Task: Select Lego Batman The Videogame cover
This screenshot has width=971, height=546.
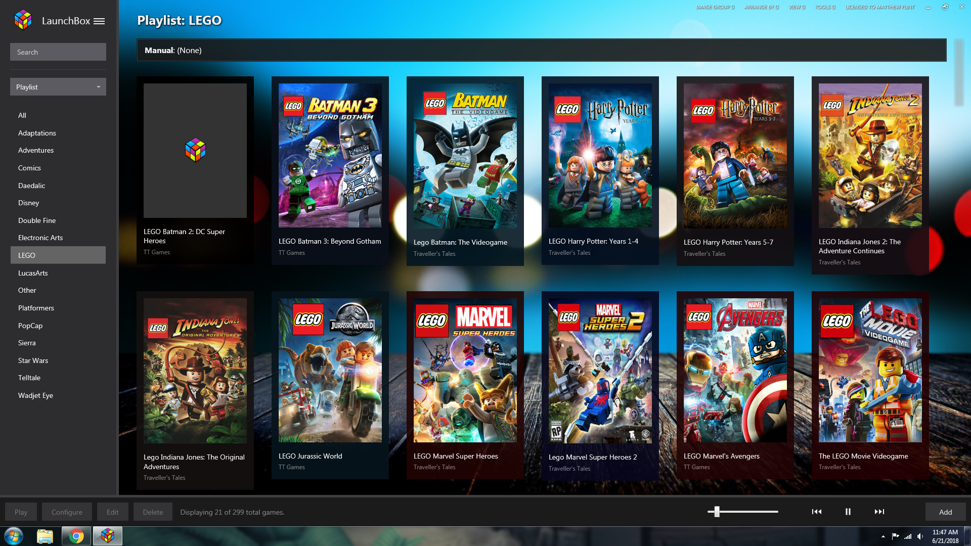Action: [465, 156]
